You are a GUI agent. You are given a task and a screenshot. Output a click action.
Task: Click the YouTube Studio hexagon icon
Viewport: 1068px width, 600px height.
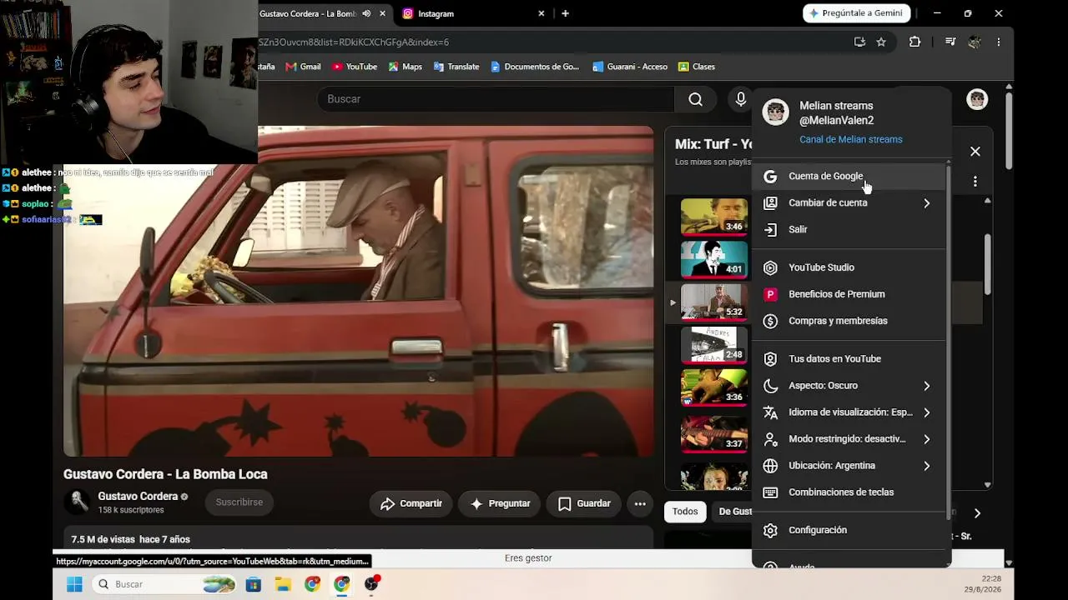point(770,267)
